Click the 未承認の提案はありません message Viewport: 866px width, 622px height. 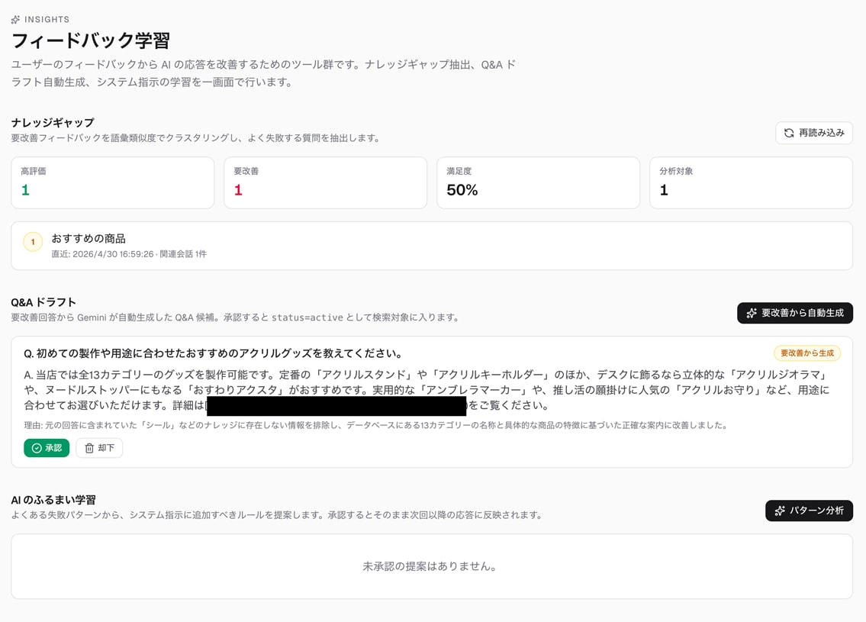pyautogui.click(x=429, y=566)
